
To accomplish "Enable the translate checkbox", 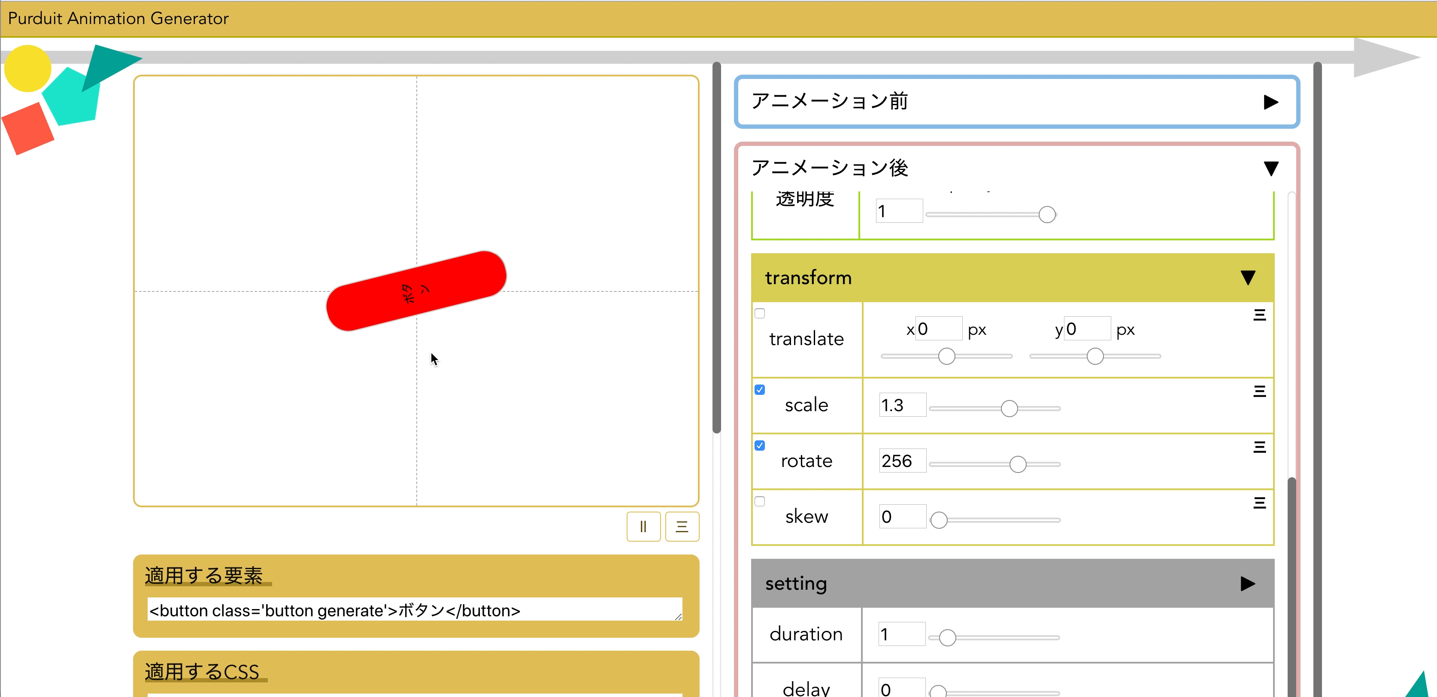I will point(760,313).
